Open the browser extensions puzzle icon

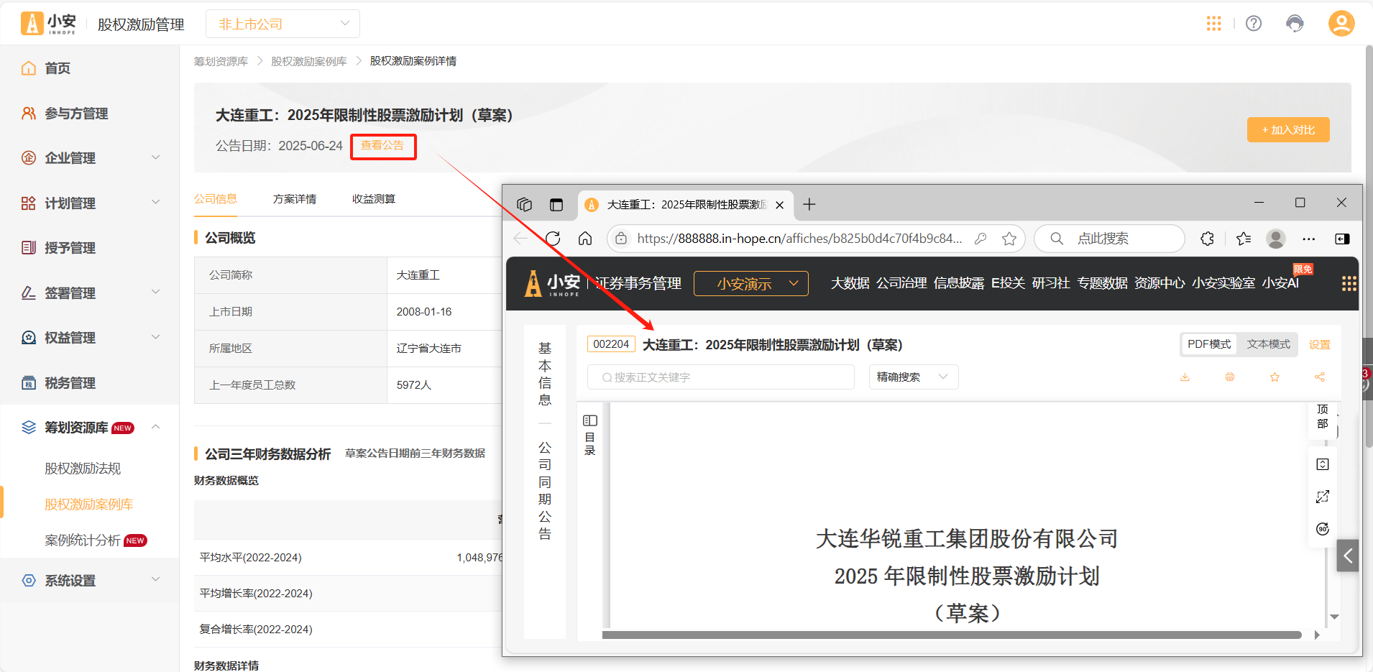coord(1208,239)
